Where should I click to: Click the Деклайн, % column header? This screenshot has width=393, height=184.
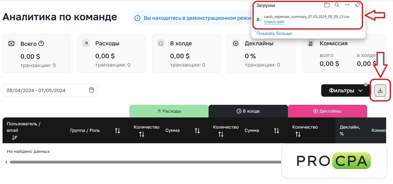coord(350,130)
